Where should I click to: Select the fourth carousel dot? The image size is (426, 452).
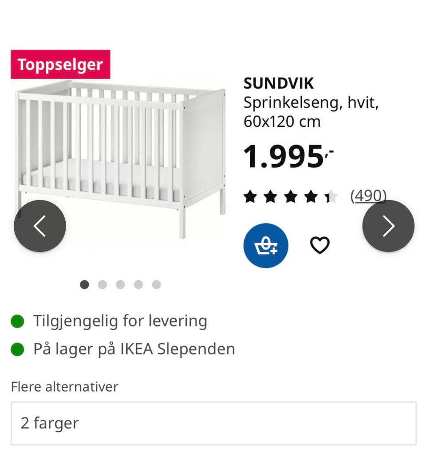click(138, 285)
